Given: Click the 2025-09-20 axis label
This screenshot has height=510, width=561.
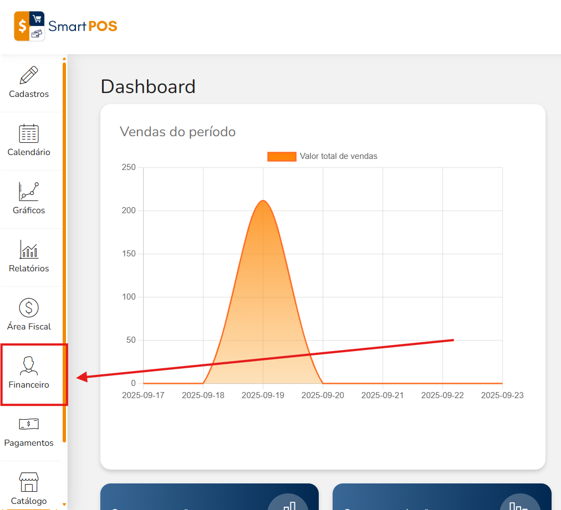Looking at the screenshot, I should pos(323,395).
